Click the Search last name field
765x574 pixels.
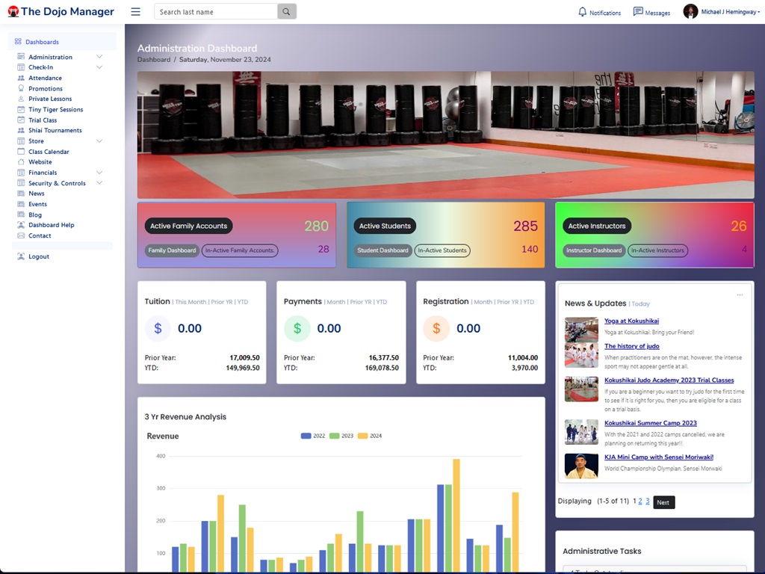(x=216, y=12)
